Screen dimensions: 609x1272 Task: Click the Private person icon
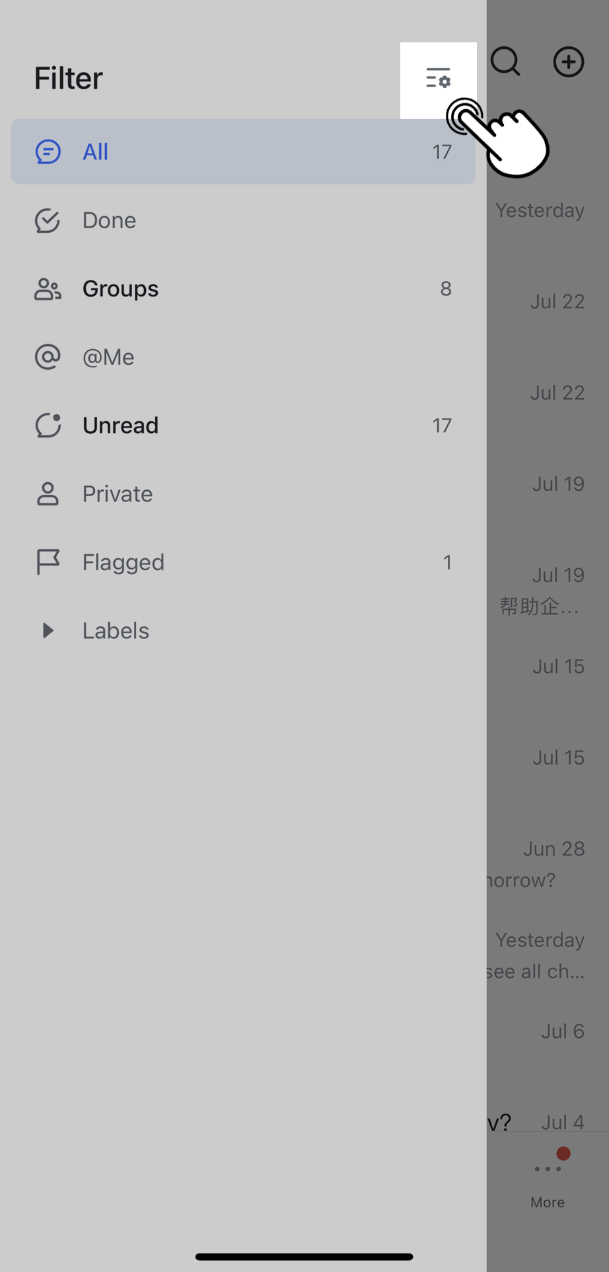click(48, 494)
